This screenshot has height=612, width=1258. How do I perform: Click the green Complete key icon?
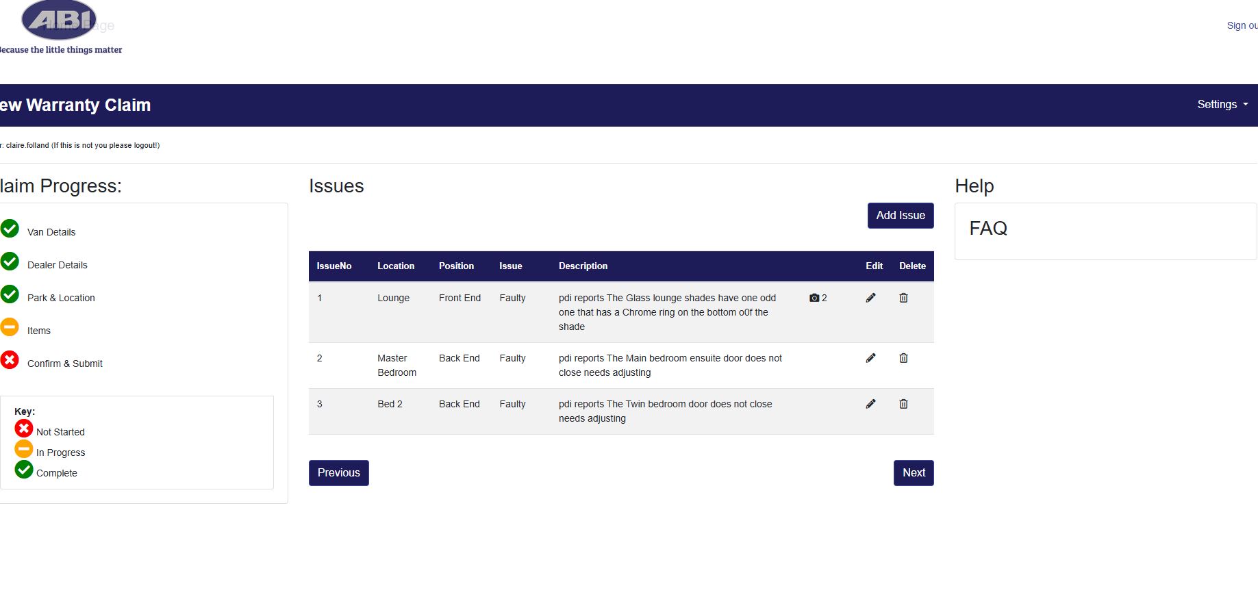pyautogui.click(x=24, y=469)
